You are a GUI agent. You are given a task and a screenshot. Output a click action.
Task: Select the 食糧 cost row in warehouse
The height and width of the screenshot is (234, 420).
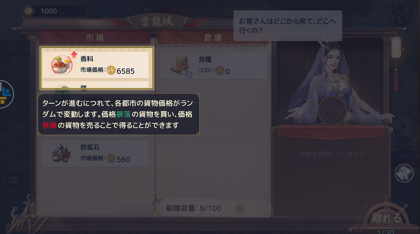coord(213,65)
